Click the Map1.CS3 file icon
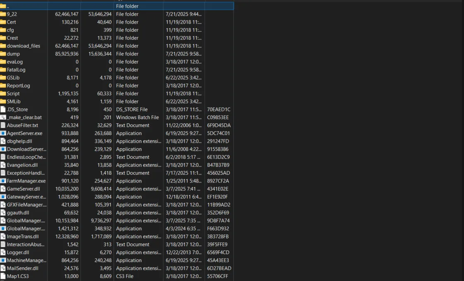 [x=4, y=276]
